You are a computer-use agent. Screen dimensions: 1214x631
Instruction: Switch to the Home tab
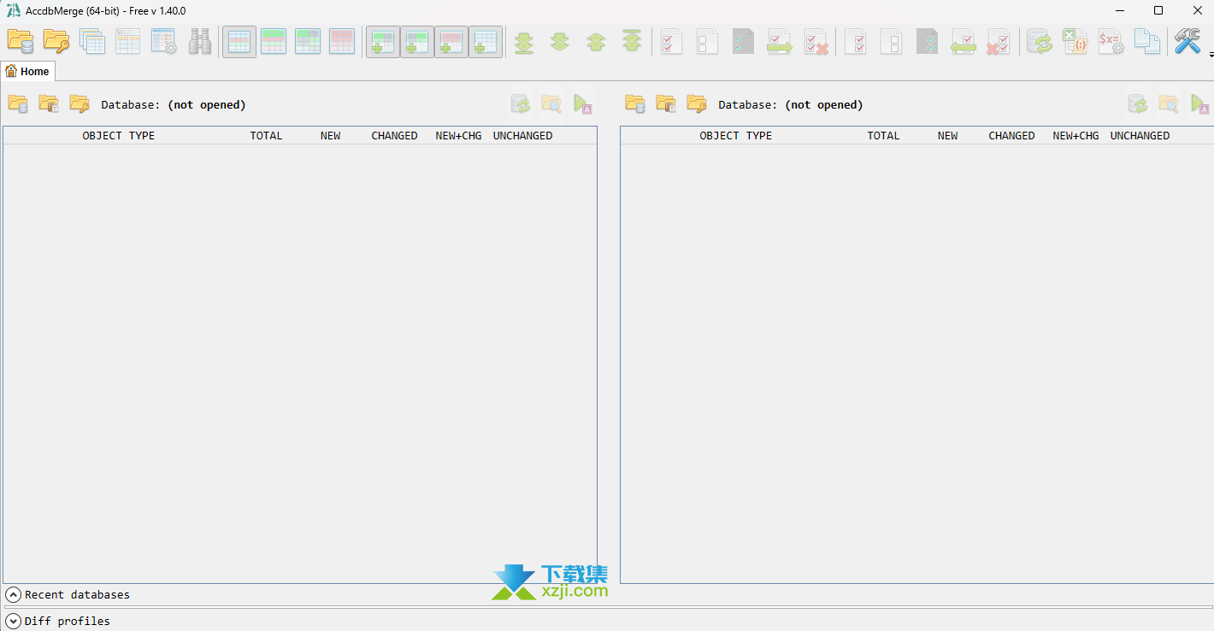[27, 72]
